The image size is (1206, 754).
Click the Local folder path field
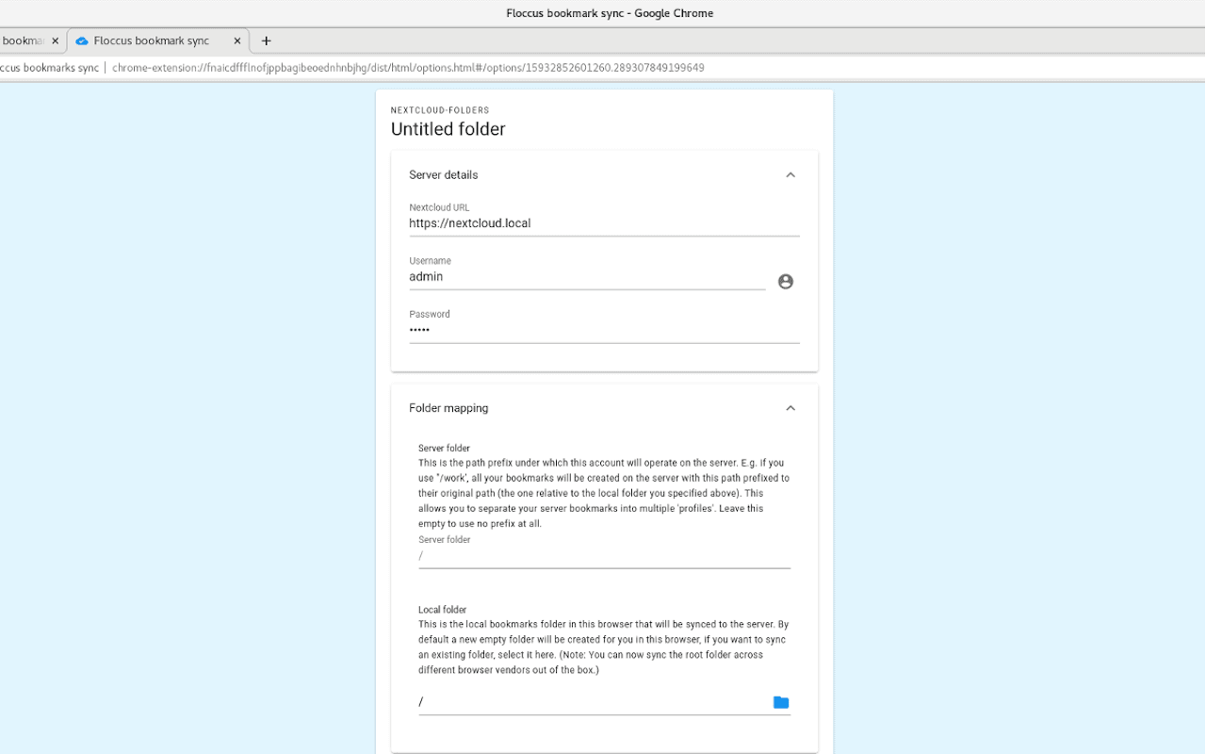pos(593,702)
